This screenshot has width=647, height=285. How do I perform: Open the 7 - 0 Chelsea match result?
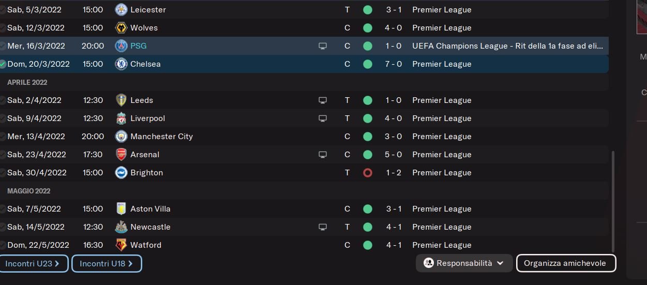pos(394,64)
